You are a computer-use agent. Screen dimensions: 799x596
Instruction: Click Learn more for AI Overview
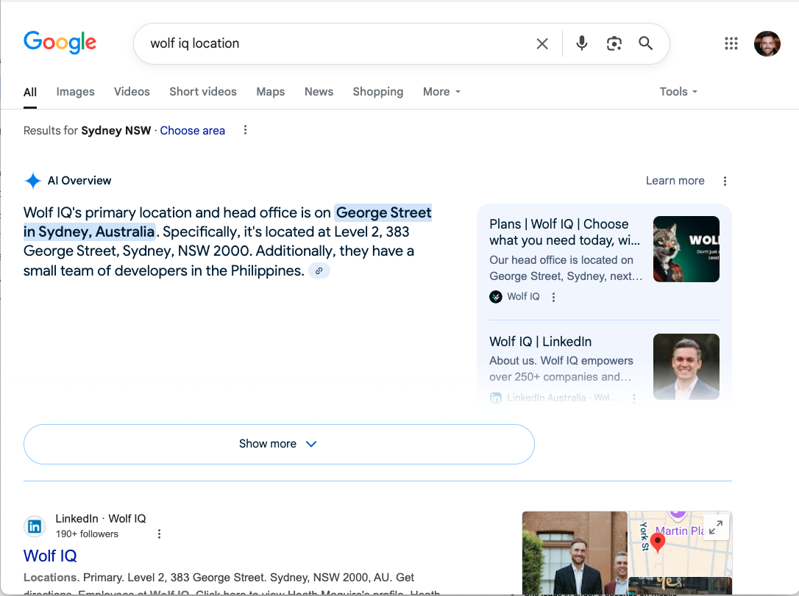675,181
